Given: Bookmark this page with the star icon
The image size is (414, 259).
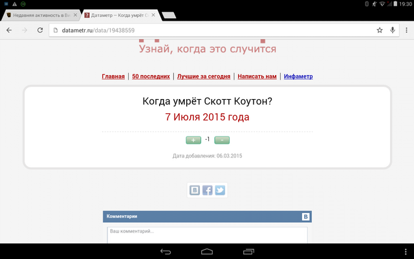Looking at the screenshot, I should point(380,30).
